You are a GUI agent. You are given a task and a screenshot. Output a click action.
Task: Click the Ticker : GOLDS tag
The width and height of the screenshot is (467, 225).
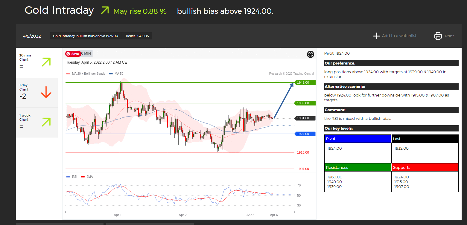(x=137, y=36)
